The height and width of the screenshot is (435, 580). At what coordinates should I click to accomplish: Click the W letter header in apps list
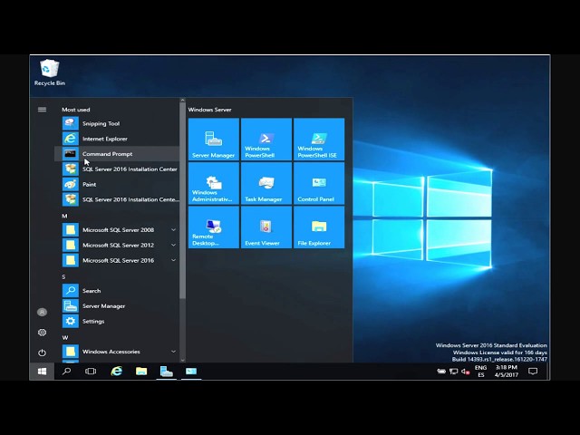click(x=65, y=338)
